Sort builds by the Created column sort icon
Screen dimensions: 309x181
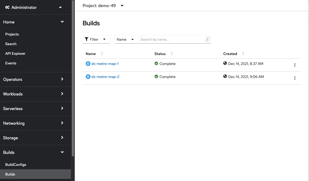pos(243,53)
